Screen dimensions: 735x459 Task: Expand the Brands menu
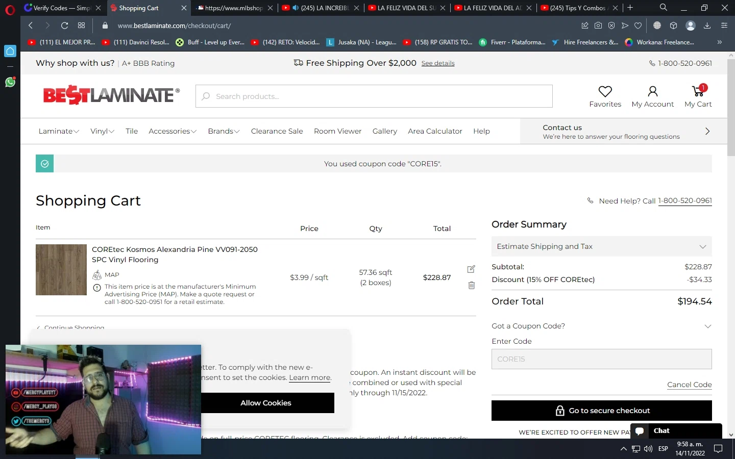[x=224, y=131]
